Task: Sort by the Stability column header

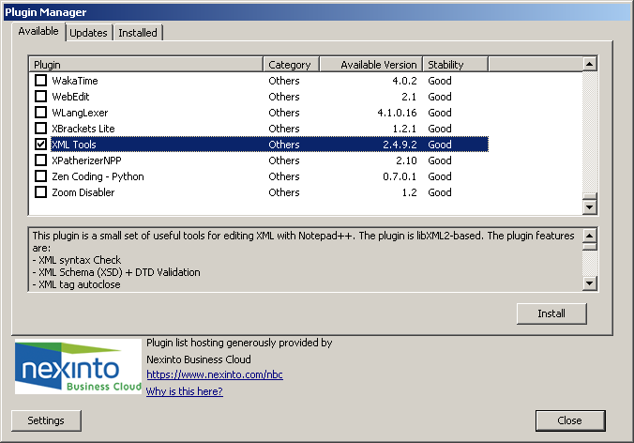Action: point(455,65)
